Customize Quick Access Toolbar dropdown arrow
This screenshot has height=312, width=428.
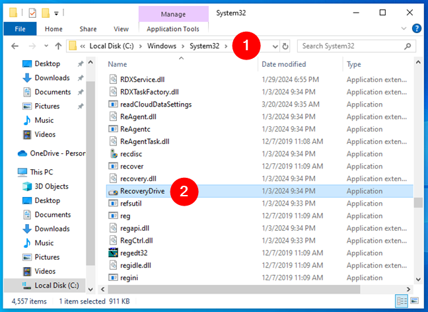56,13
